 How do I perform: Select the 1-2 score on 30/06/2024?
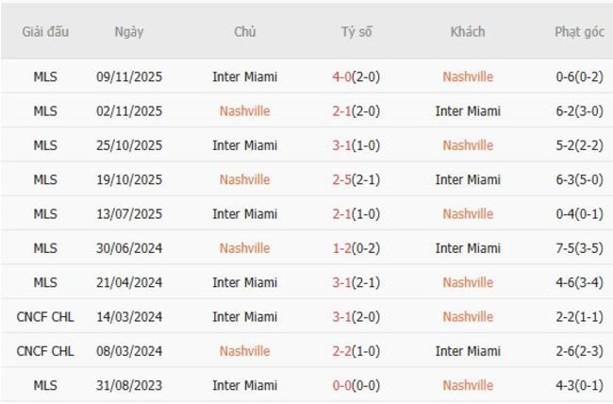coord(356,248)
